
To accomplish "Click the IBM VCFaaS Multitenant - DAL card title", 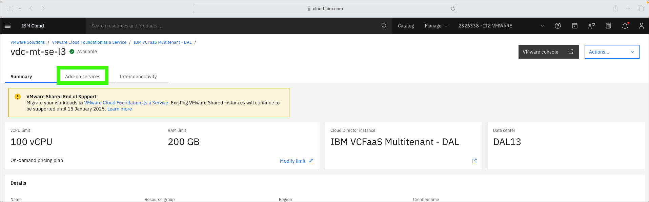I will [395, 142].
